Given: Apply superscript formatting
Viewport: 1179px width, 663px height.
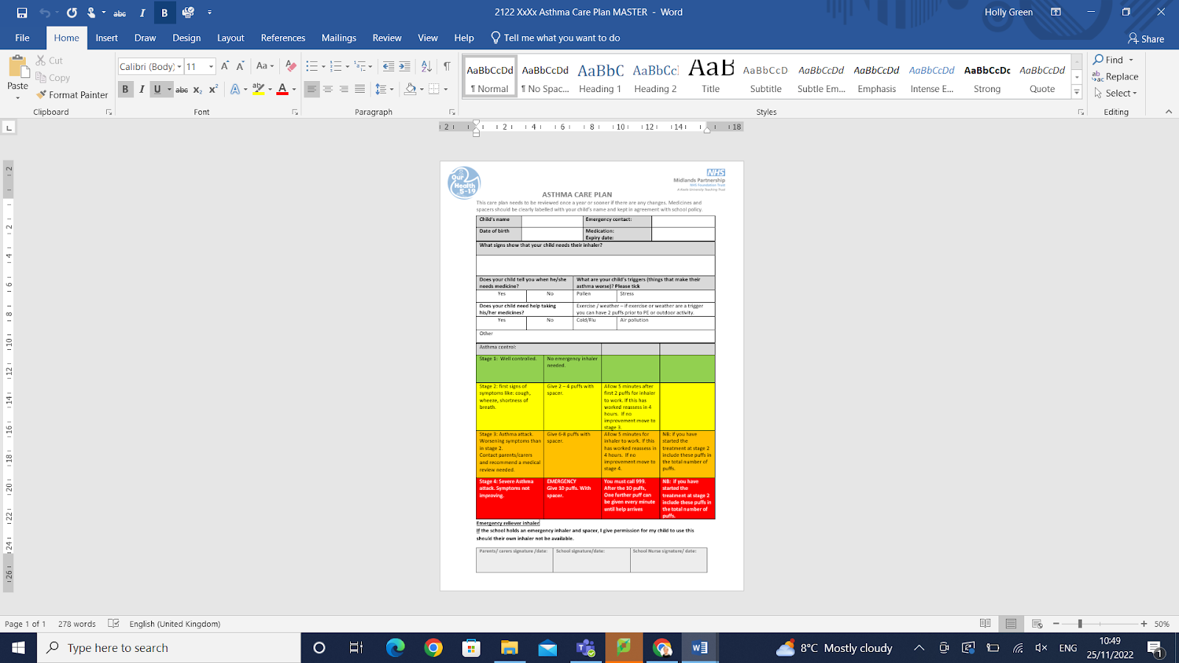Looking at the screenshot, I should coord(213,90).
